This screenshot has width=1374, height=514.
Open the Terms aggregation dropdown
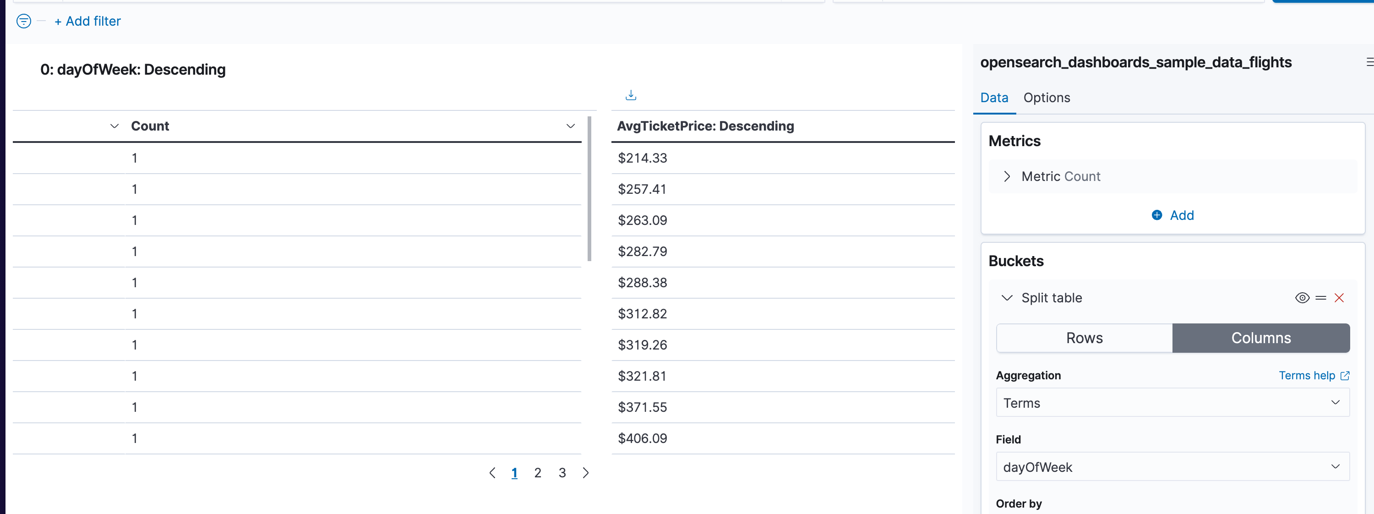click(1172, 402)
